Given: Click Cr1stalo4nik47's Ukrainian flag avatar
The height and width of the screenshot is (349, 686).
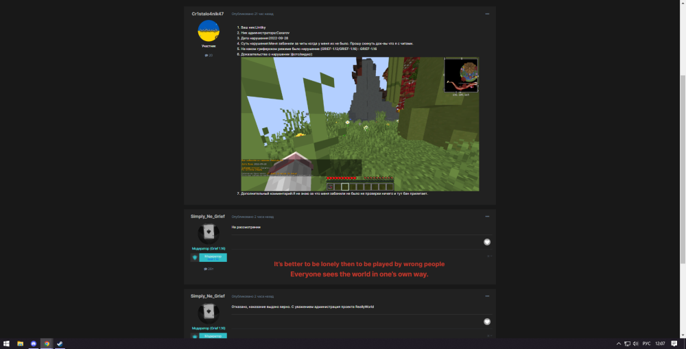Looking at the screenshot, I should [x=209, y=31].
